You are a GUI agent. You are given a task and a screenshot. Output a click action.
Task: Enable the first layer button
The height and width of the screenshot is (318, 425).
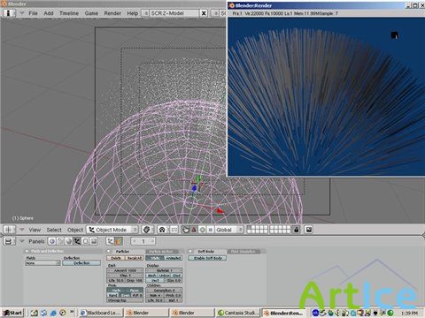[249, 228]
